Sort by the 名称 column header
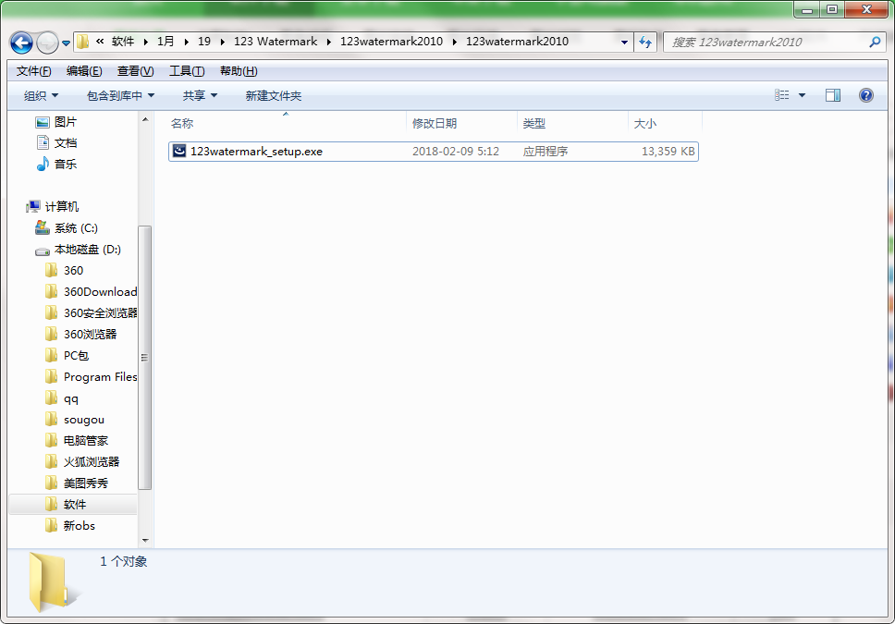The height and width of the screenshot is (624, 895). (x=286, y=123)
